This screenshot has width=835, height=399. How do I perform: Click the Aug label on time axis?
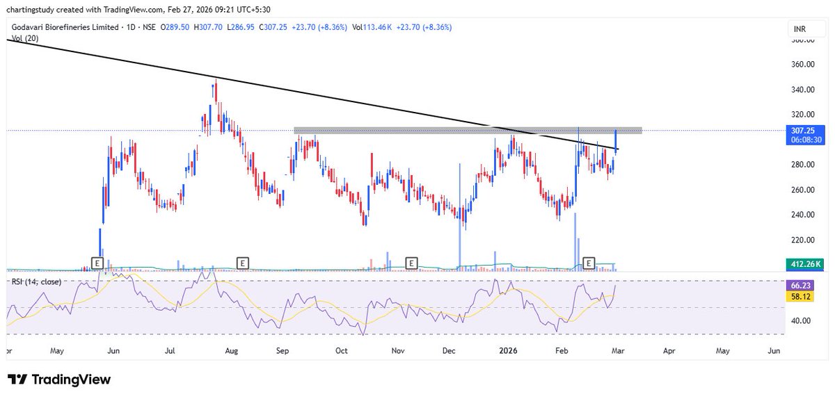coord(231,352)
